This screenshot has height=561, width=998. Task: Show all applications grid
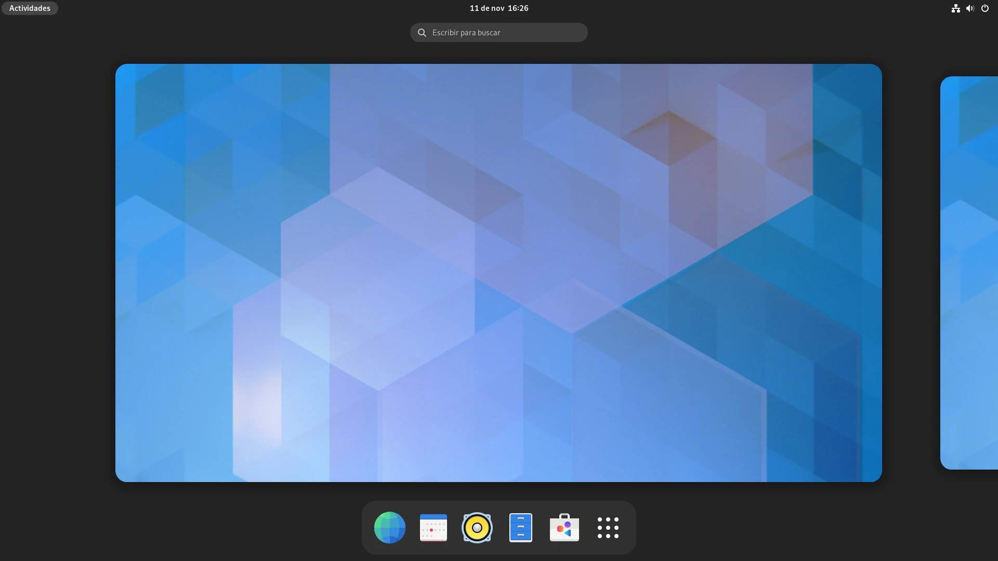(608, 527)
